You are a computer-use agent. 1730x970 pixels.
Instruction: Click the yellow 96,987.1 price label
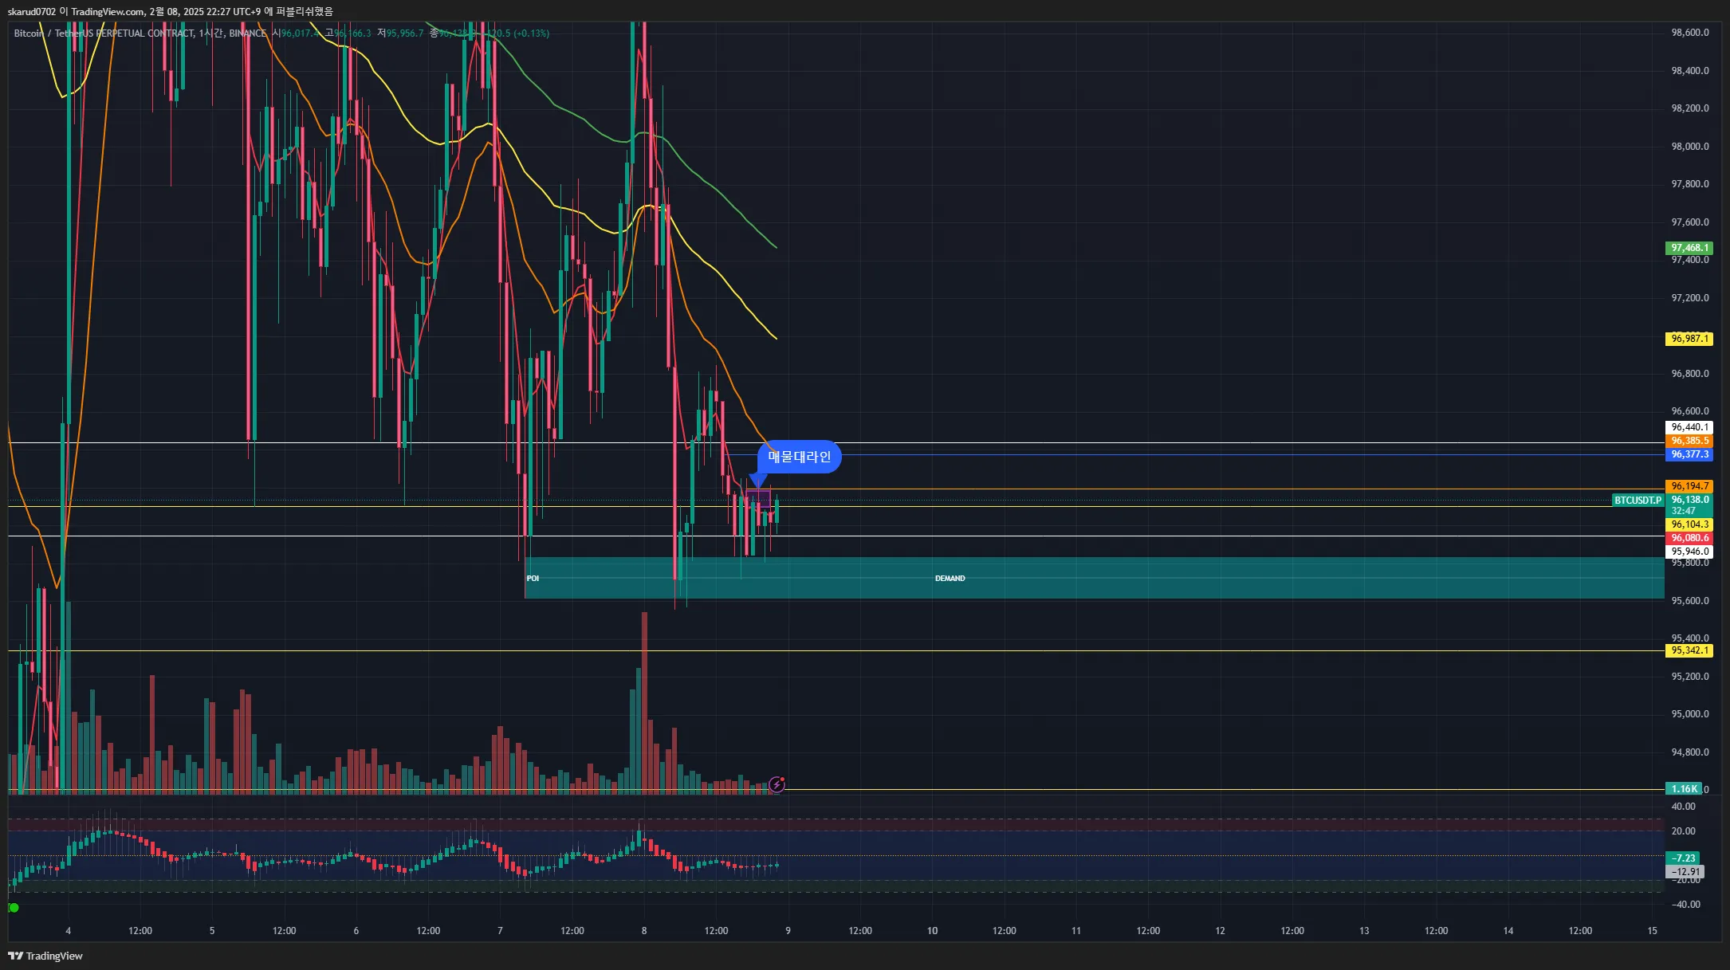click(1689, 339)
